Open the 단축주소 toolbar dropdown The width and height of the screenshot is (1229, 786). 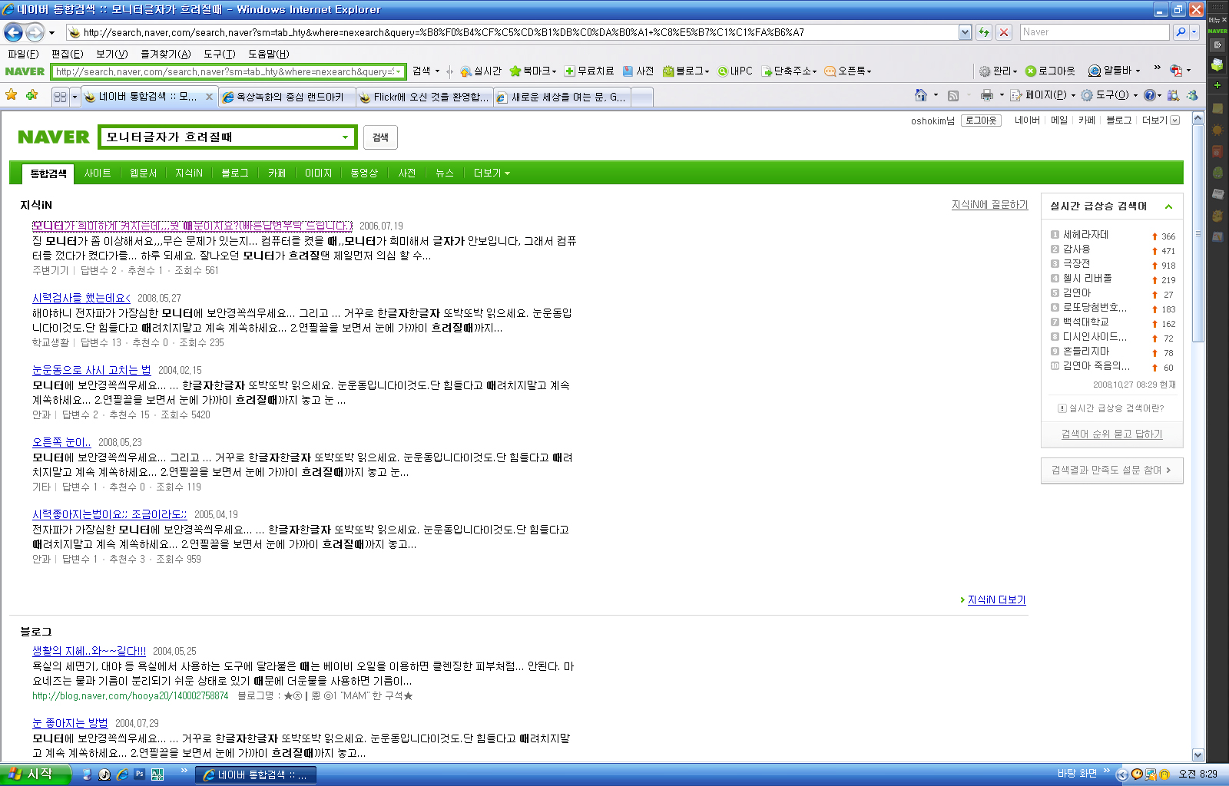788,71
